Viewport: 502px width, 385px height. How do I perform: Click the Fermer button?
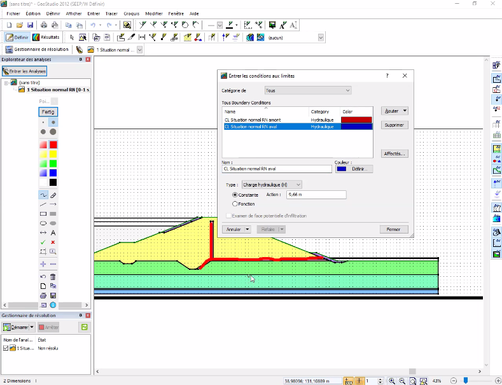pos(394,229)
